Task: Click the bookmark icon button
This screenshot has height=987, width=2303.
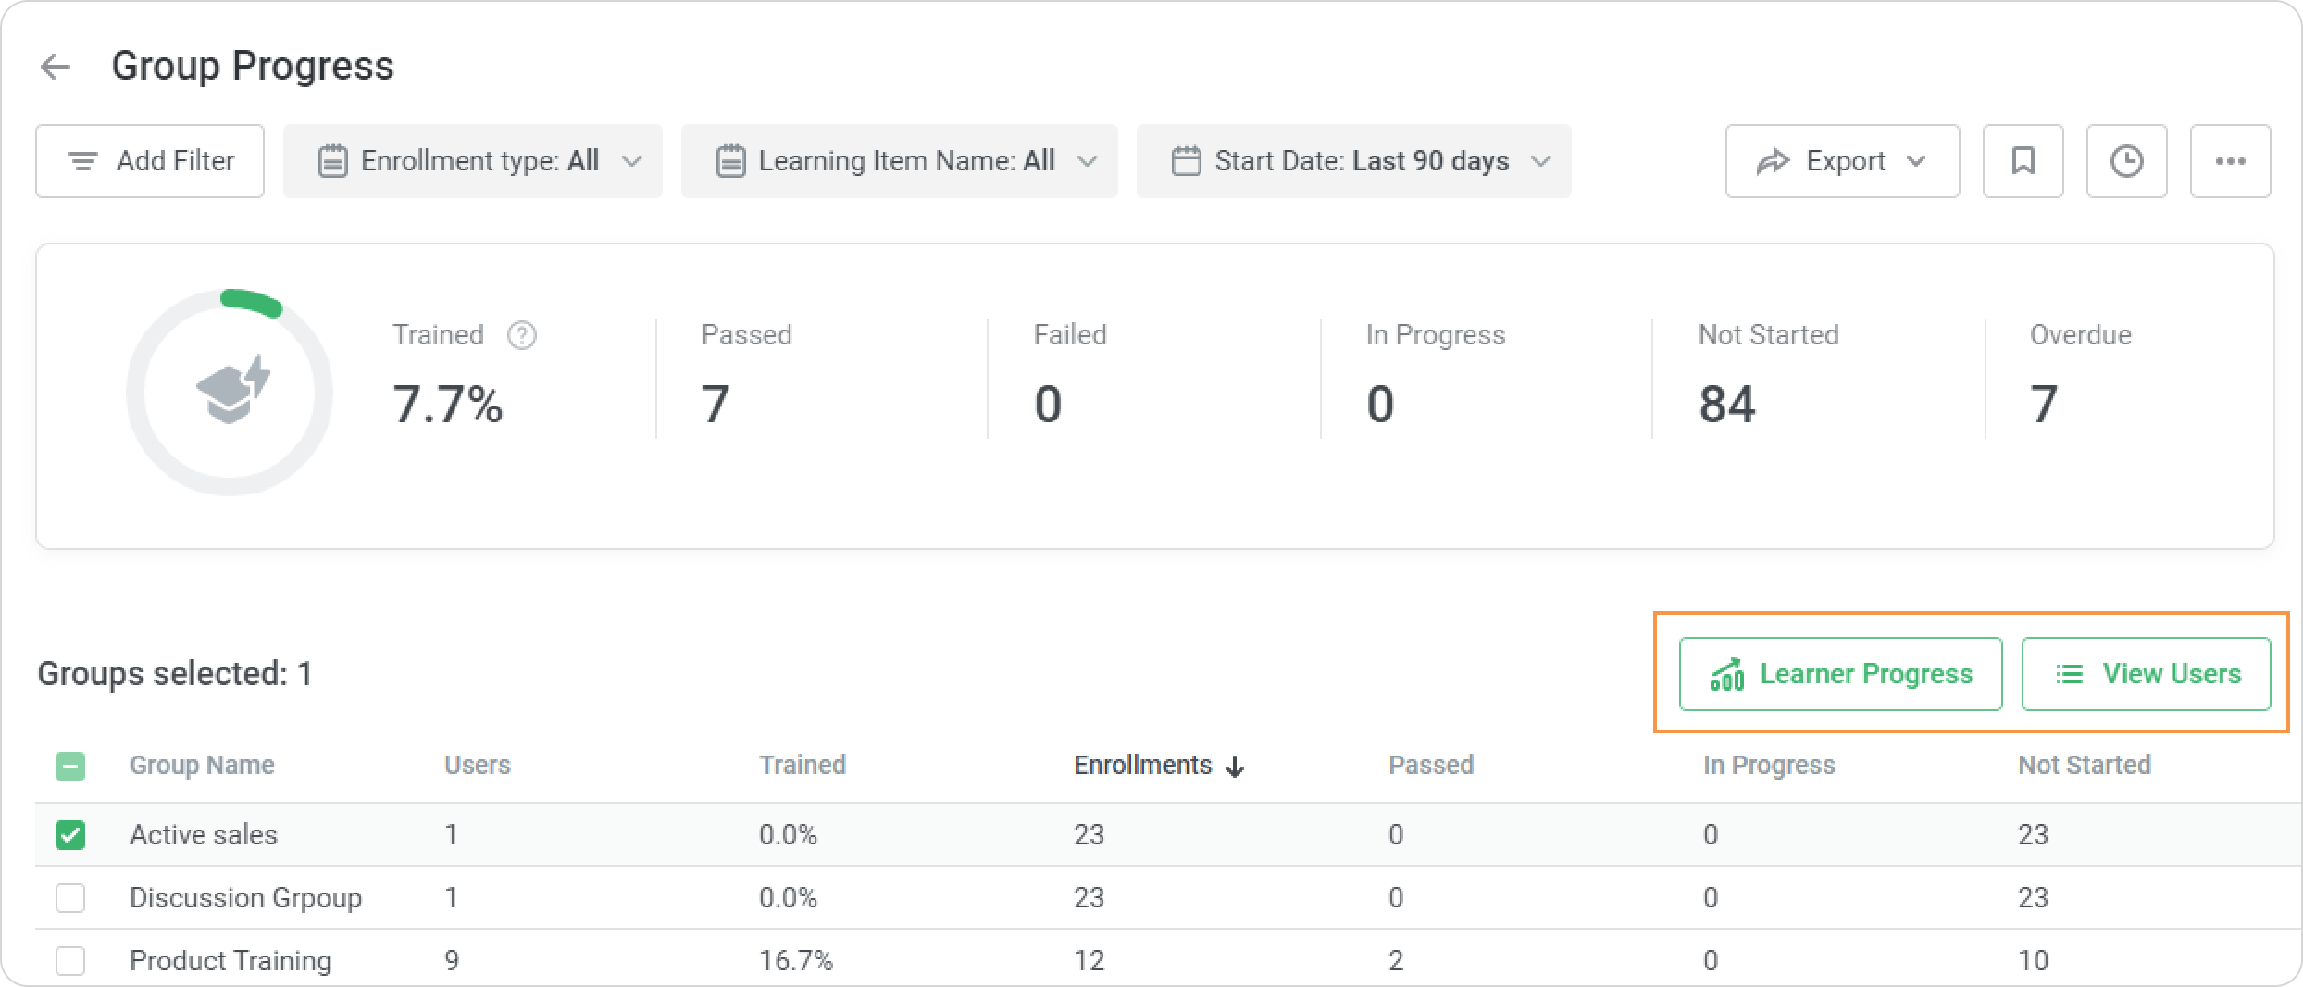Action: point(2023,161)
